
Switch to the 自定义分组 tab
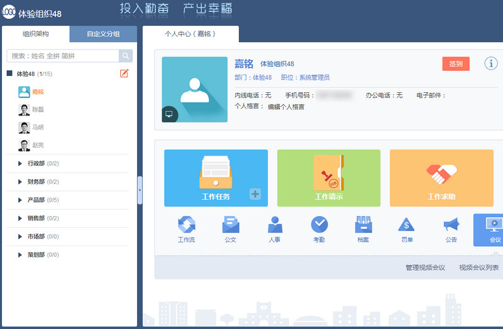[103, 34]
